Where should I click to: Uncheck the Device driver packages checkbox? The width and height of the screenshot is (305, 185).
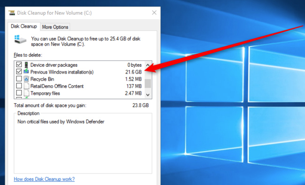[19, 64]
